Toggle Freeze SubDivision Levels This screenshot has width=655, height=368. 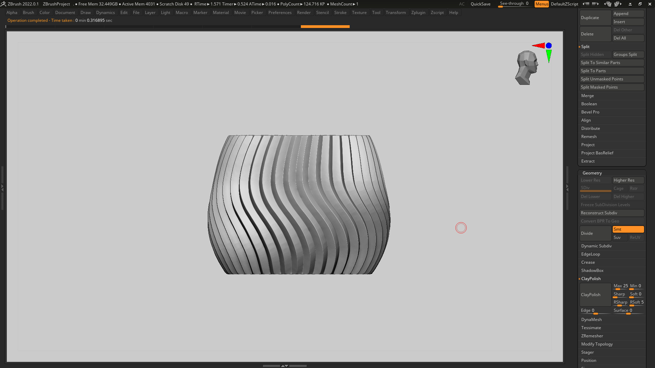pyautogui.click(x=612, y=205)
